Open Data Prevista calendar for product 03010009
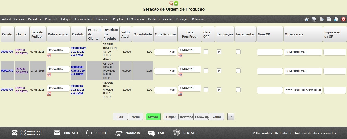This screenshot has width=347, height=139. coord(49,74)
